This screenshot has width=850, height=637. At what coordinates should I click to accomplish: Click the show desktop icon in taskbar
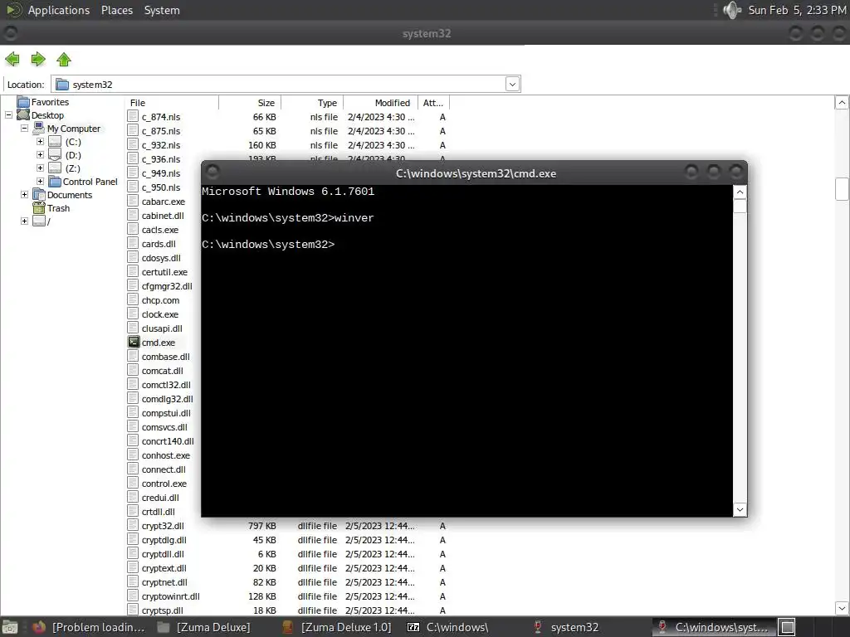(10, 627)
